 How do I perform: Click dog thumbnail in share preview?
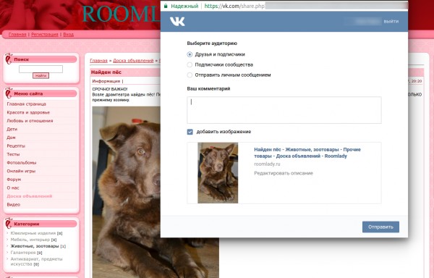point(218,173)
